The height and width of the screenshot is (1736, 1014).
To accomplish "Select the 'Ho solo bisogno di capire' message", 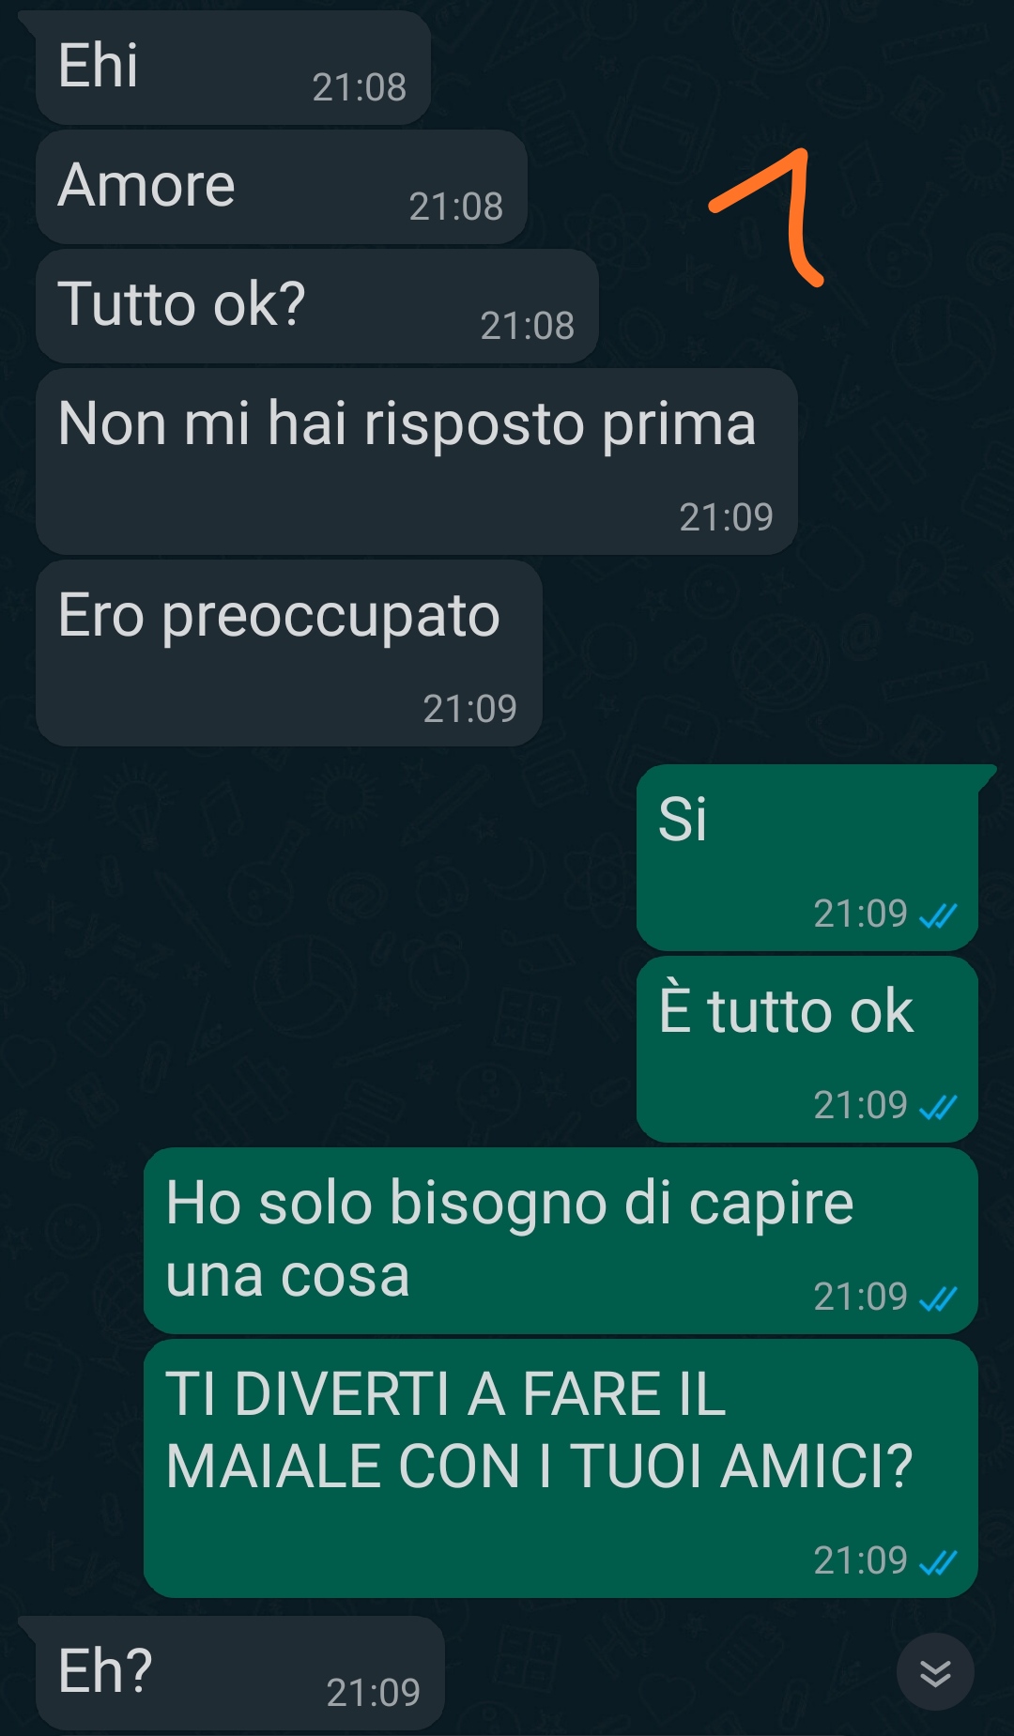I will [x=561, y=1240].
